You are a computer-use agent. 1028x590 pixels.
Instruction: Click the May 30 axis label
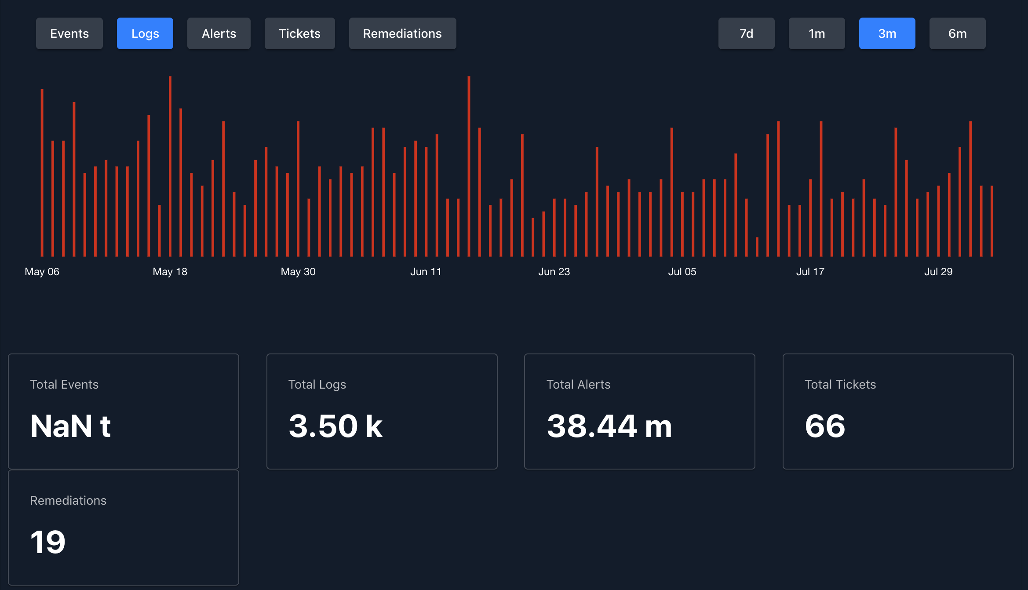click(x=298, y=272)
